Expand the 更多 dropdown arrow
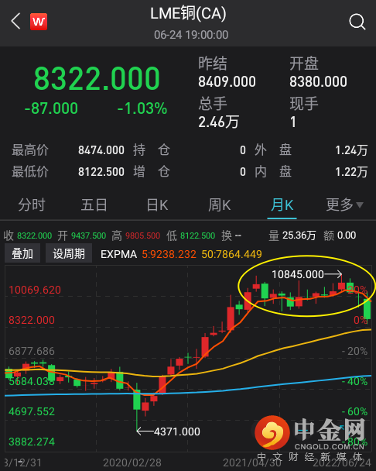The width and height of the screenshot is (376, 471). click(x=360, y=205)
